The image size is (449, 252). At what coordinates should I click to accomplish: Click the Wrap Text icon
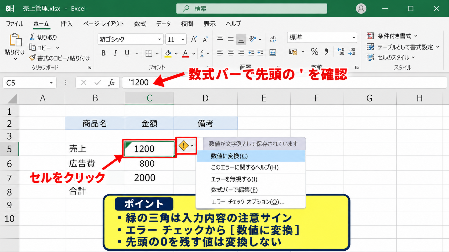pyautogui.click(x=273, y=39)
